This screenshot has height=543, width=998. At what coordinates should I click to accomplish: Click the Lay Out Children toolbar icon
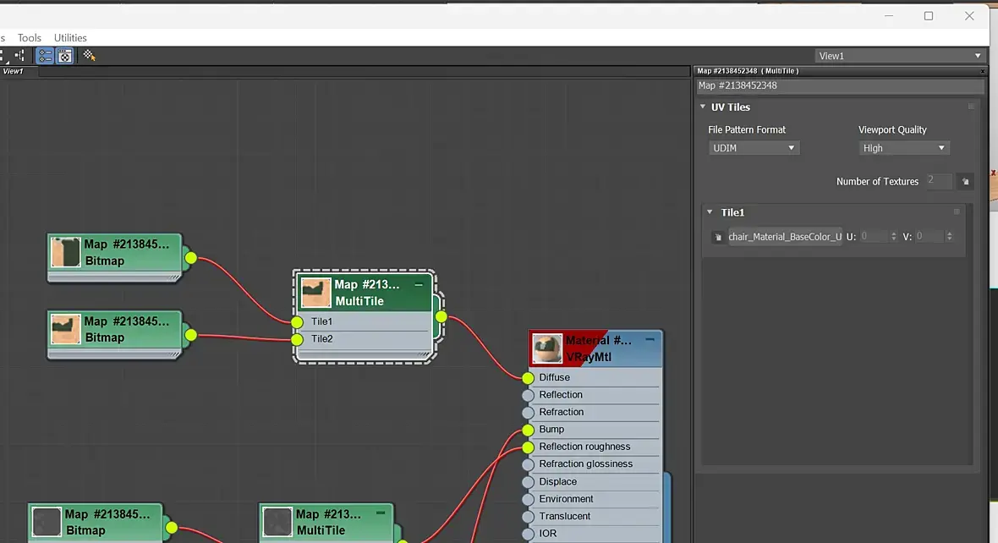point(19,56)
